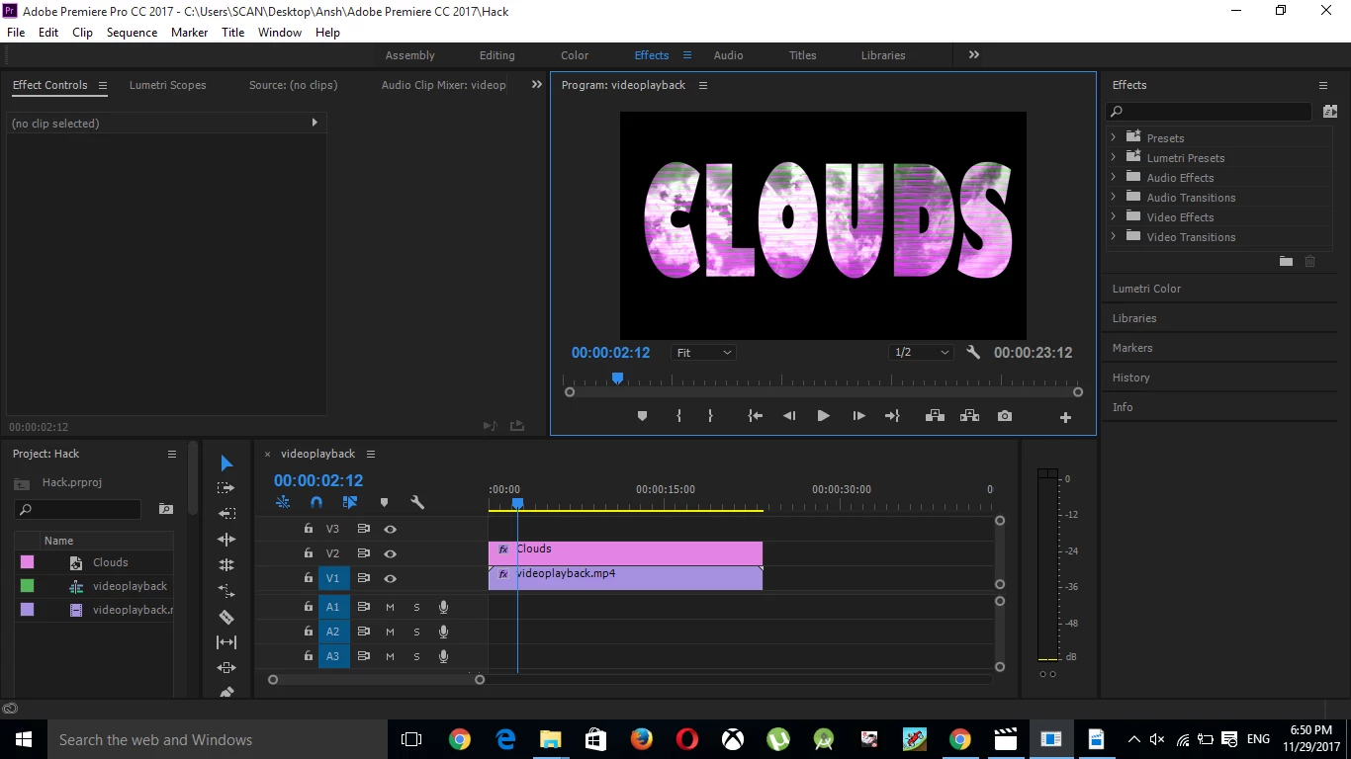The image size is (1351, 759).
Task: Expand the Video Transitions folder
Action: (1114, 236)
